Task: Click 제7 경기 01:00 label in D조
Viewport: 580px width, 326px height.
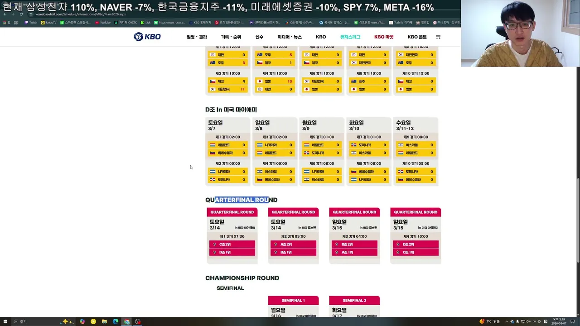Action: pos(369,137)
